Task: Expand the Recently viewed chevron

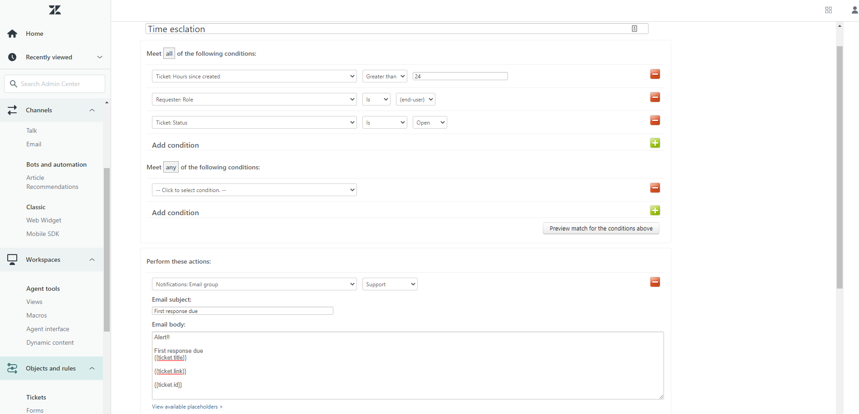Action: (x=100, y=57)
